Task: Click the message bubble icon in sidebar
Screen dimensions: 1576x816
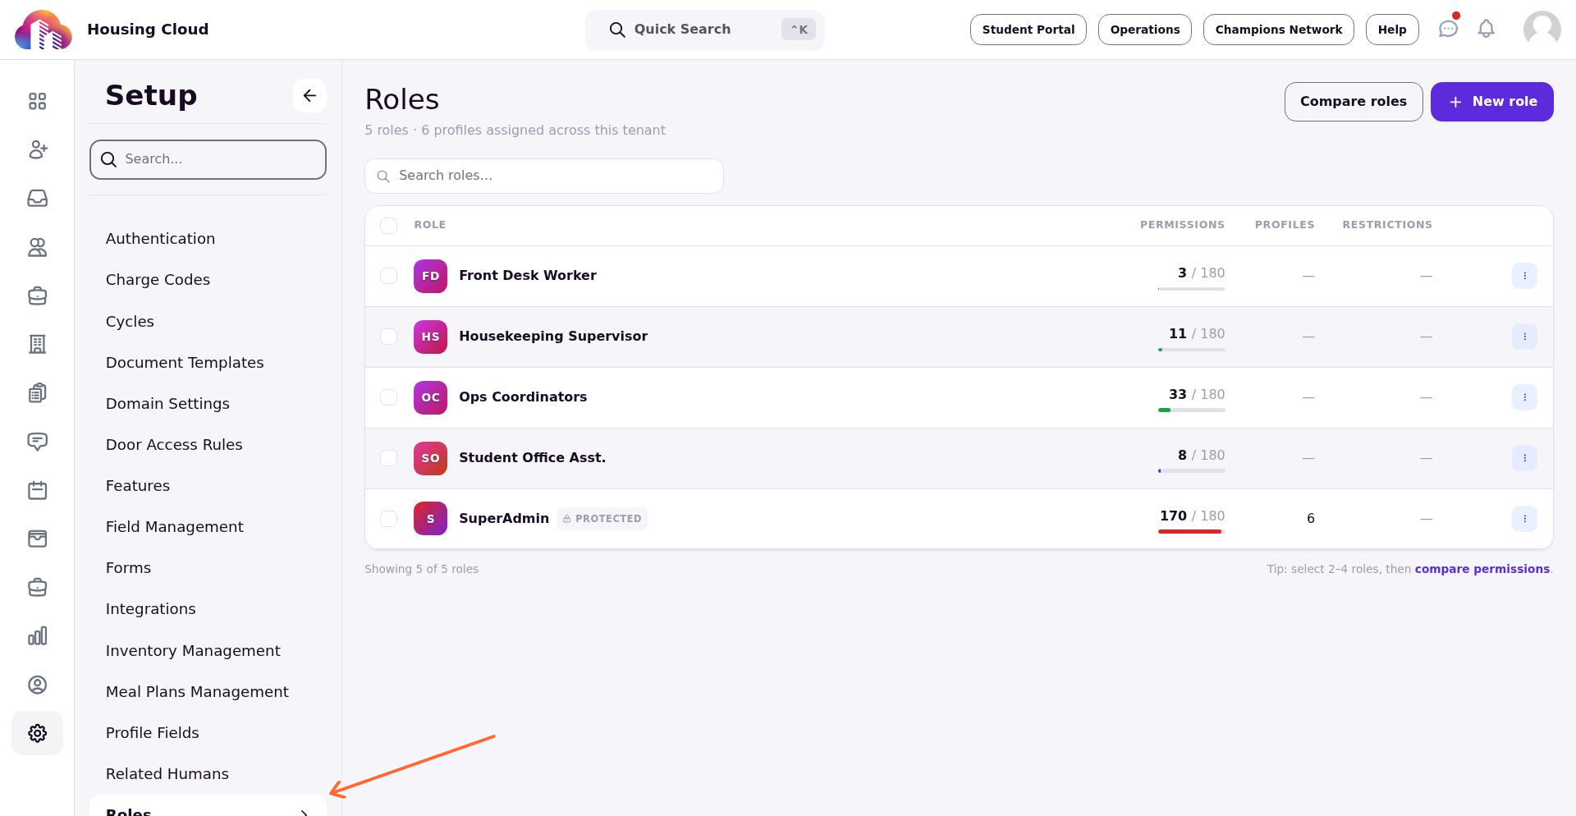Action: coord(37,442)
